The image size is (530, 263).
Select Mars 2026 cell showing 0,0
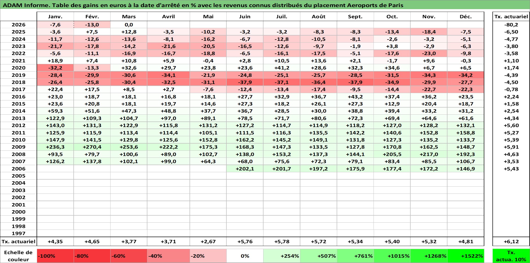coord(129,25)
